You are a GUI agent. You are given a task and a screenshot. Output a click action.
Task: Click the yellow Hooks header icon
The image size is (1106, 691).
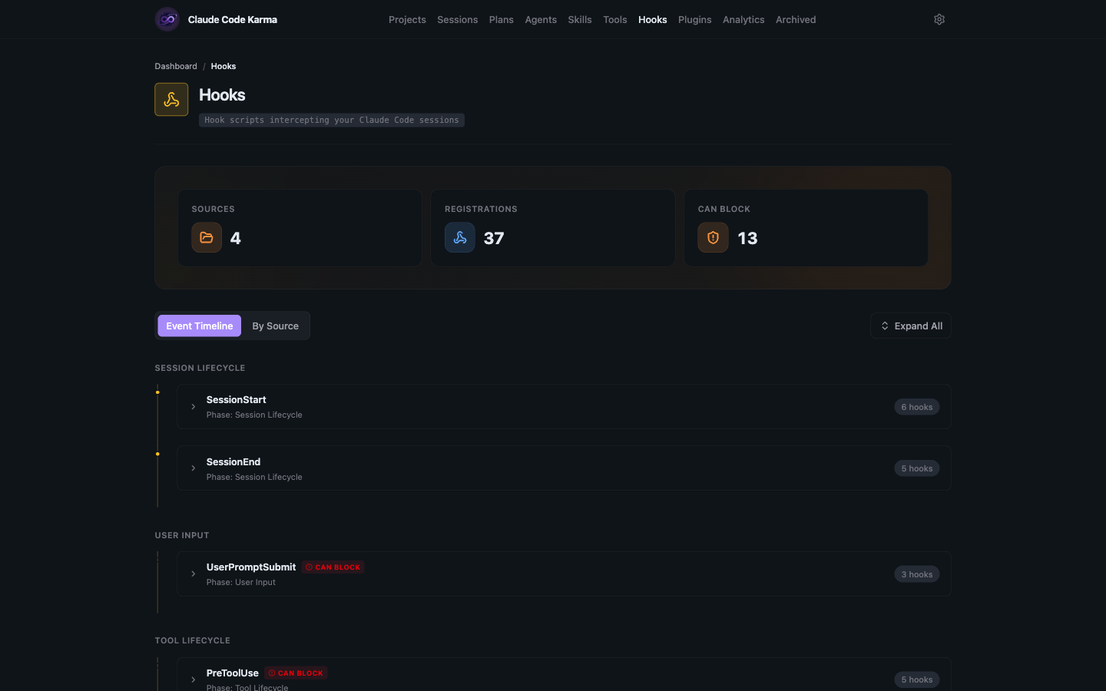(171, 99)
